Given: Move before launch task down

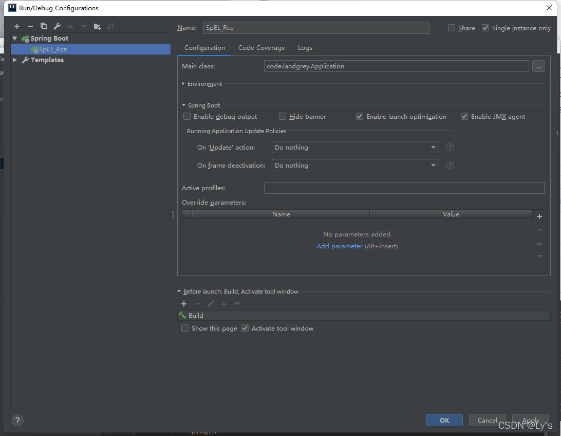Looking at the screenshot, I should (237, 304).
